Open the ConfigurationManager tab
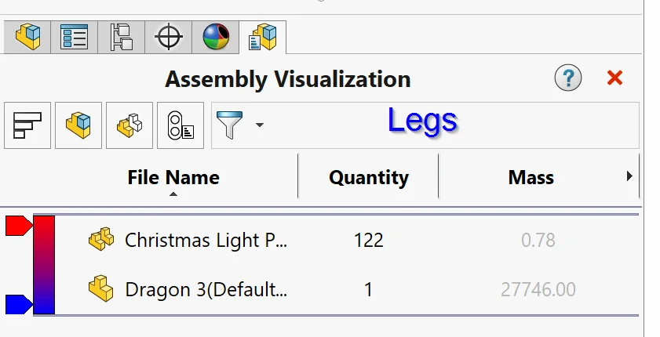Image resolution: width=660 pixels, height=337 pixels. pos(122,37)
